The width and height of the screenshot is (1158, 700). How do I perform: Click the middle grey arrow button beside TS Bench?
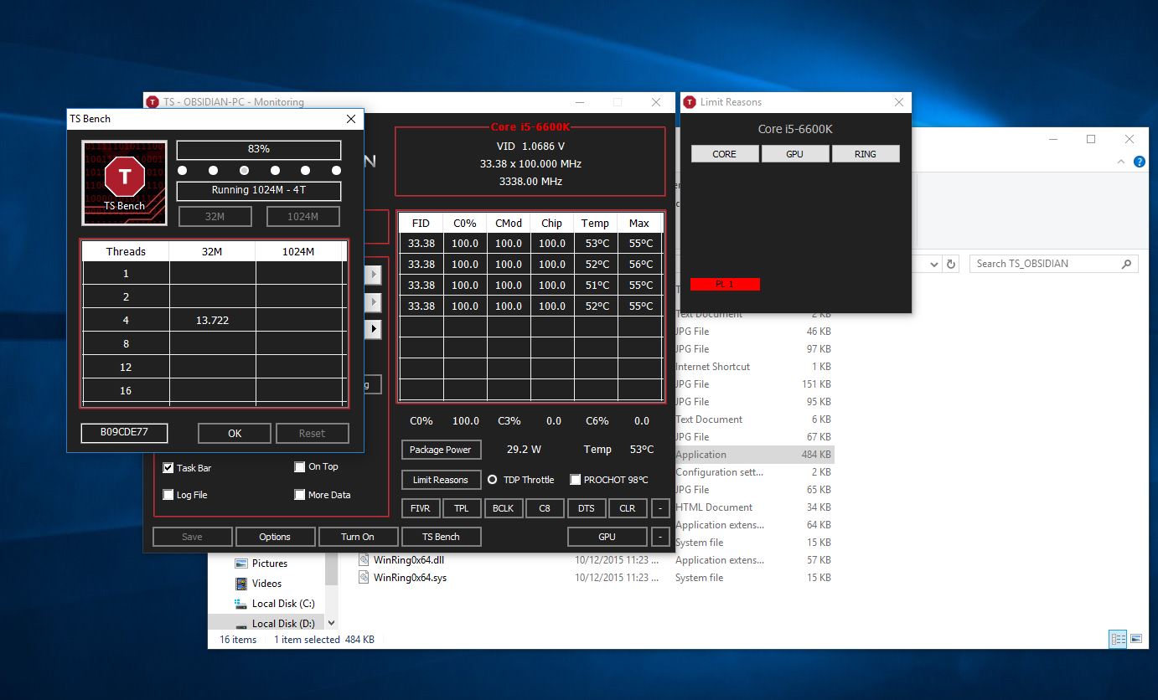coord(374,301)
